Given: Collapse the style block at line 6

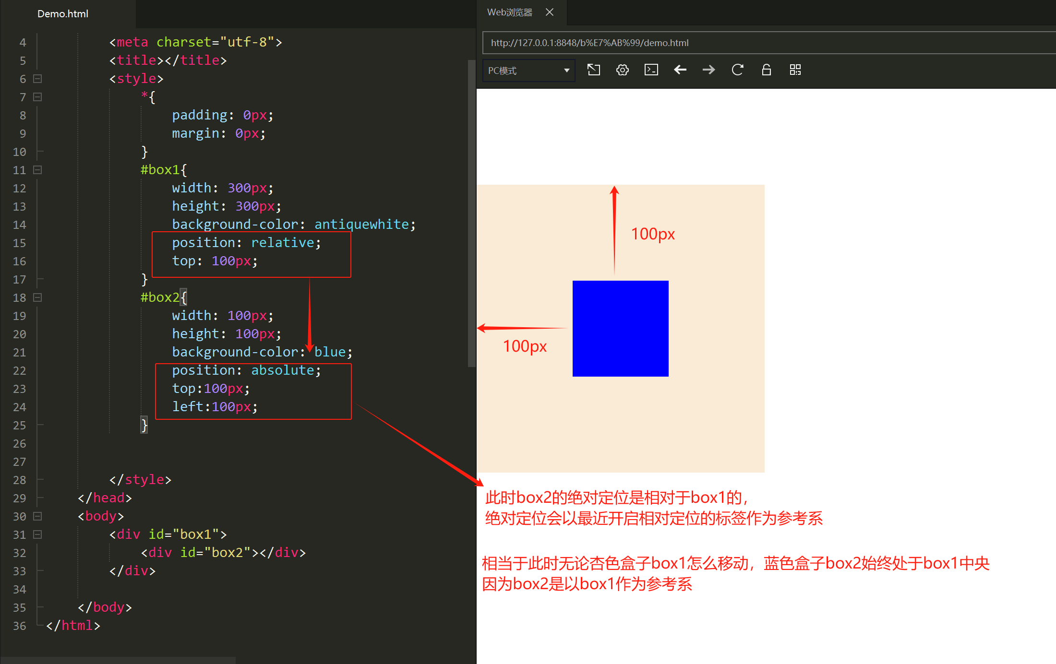Looking at the screenshot, I should coord(37,79).
